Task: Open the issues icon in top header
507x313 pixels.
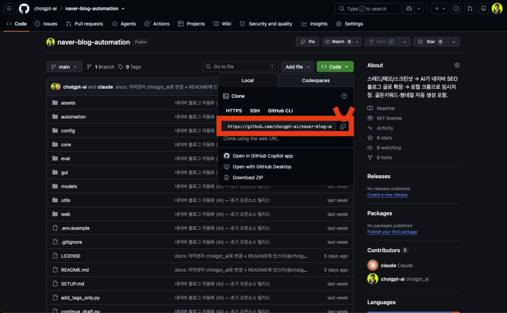Action: tap(456, 9)
